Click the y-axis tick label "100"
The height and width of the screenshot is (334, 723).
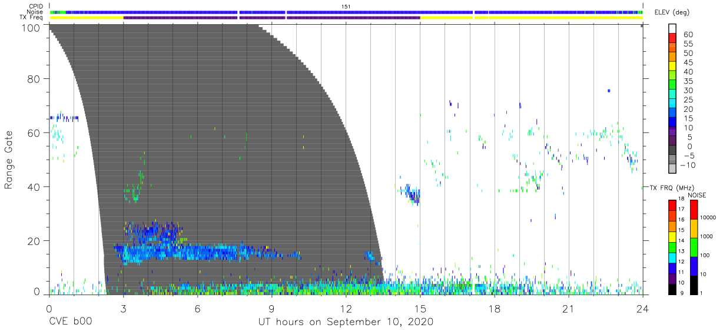pos(31,28)
